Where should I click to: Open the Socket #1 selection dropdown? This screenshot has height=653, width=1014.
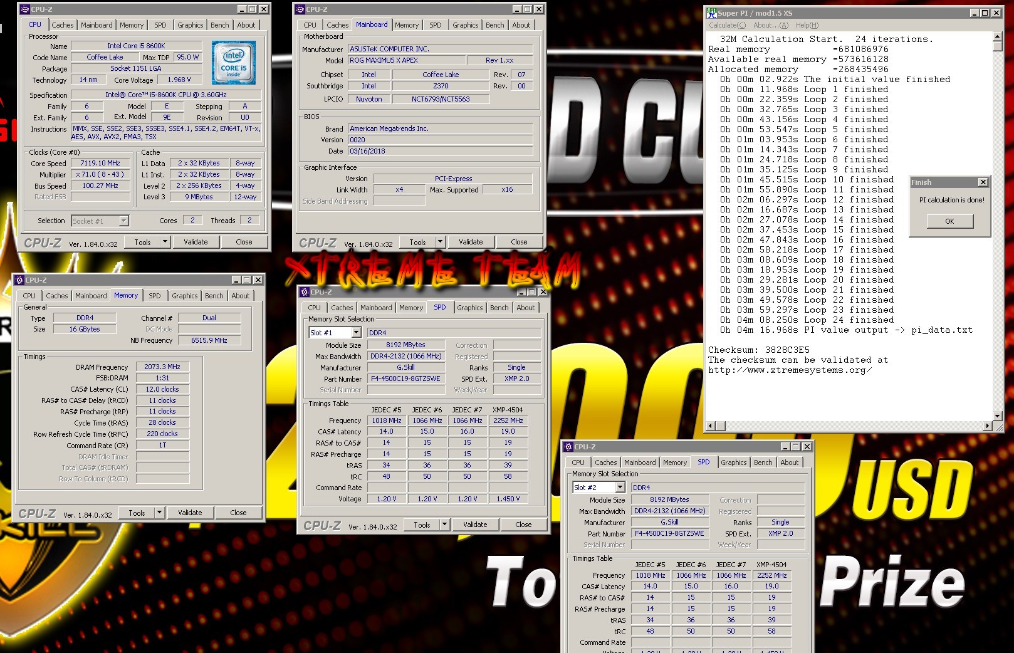[123, 221]
